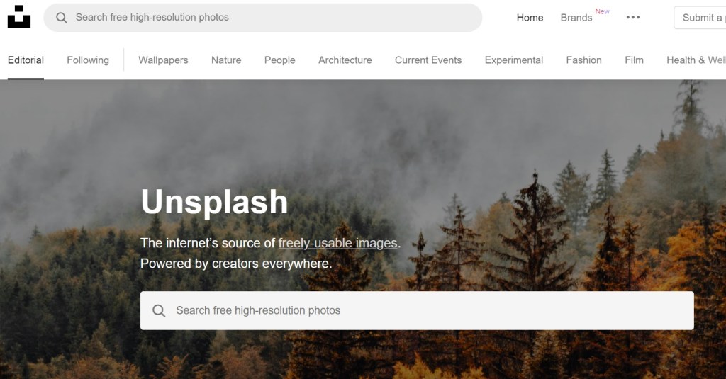Open the People category
726x379 pixels.
tap(279, 60)
